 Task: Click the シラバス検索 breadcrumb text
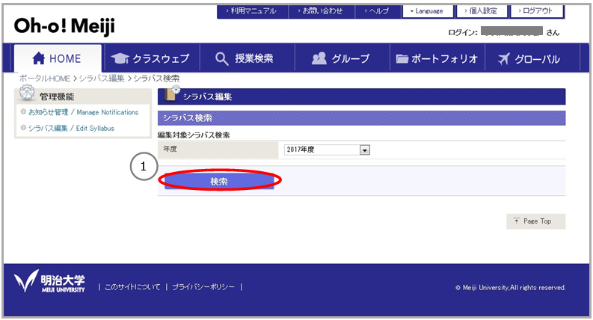156,79
